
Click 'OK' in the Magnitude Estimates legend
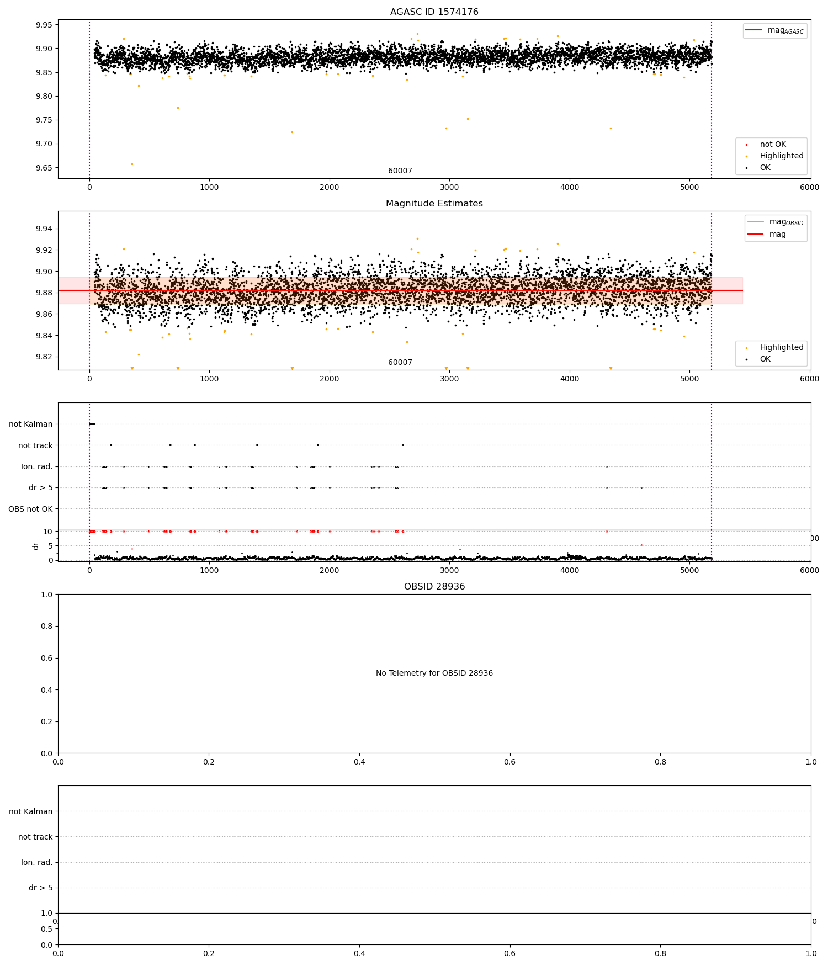pos(765,359)
